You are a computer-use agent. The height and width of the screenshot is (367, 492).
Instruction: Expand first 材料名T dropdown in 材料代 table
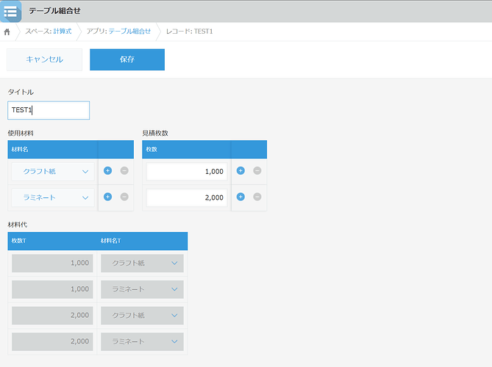click(142, 263)
